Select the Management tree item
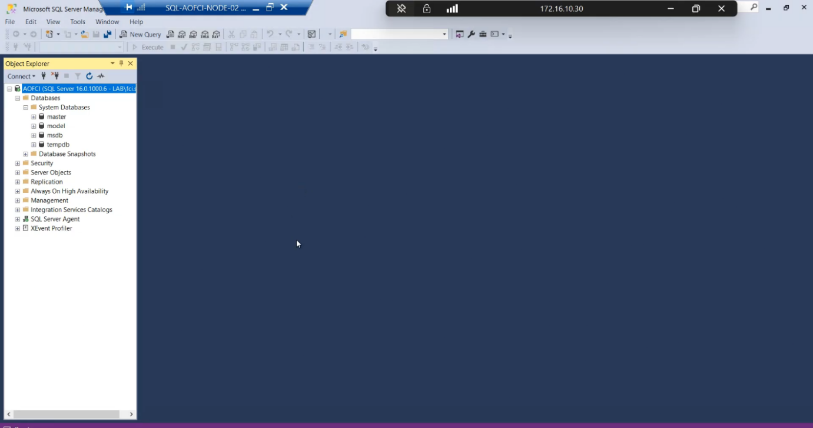 pos(49,200)
